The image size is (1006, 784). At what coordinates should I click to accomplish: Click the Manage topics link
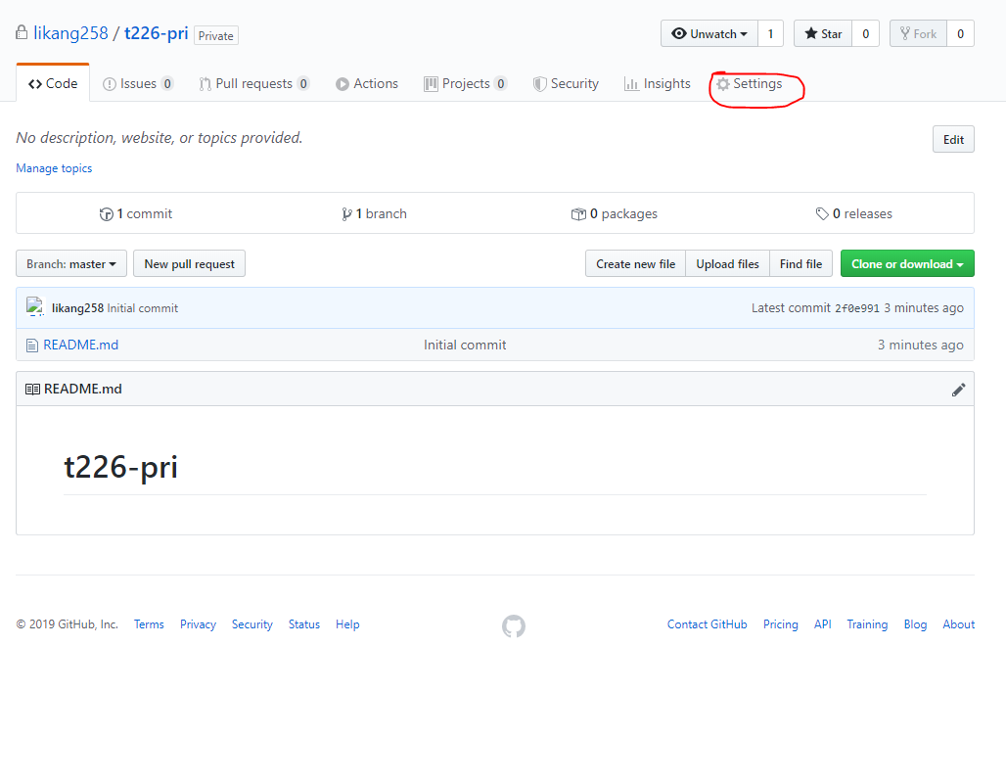(x=54, y=168)
